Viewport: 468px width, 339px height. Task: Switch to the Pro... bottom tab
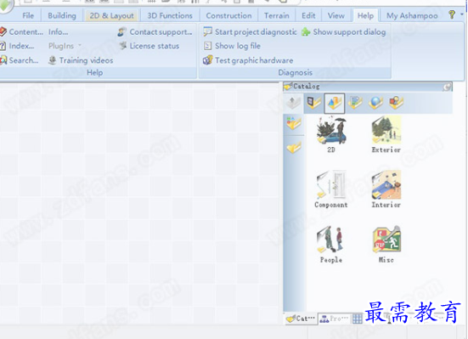(x=334, y=319)
